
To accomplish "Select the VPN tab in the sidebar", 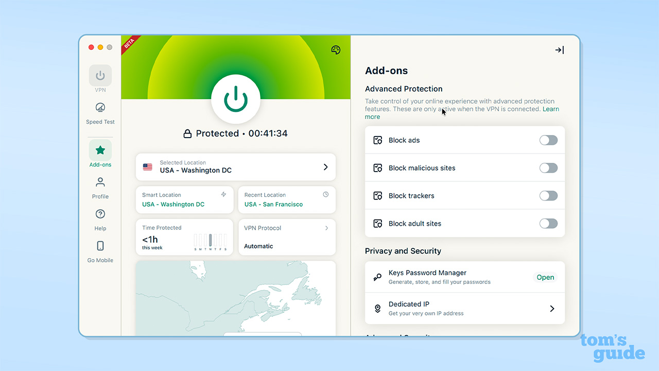I will click(x=100, y=76).
